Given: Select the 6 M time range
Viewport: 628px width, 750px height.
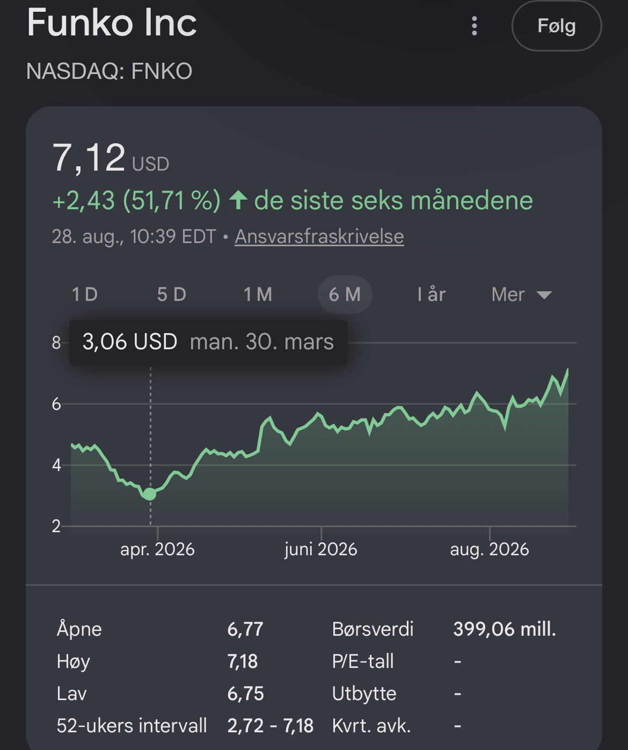Looking at the screenshot, I should click(345, 295).
